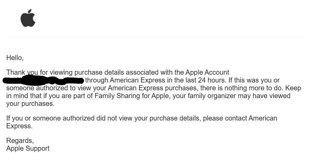Click the "Regards," sign-off line
The height and width of the screenshot is (167, 325).
(20, 141)
